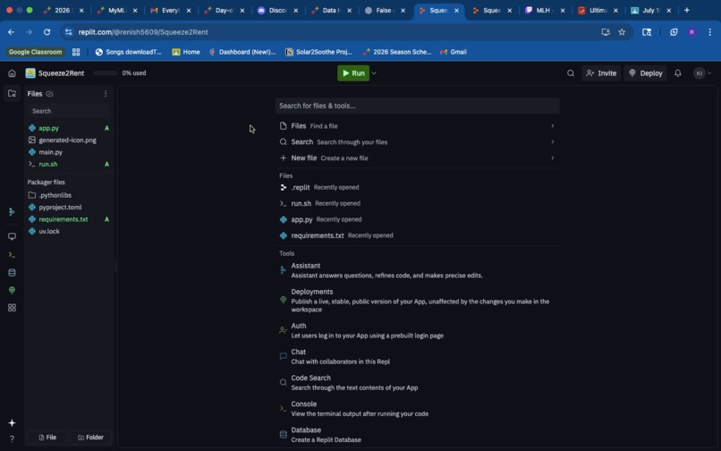Screen dimensions: 721x451
Task: Click the Files panel Search field
Action: point(69,111)
